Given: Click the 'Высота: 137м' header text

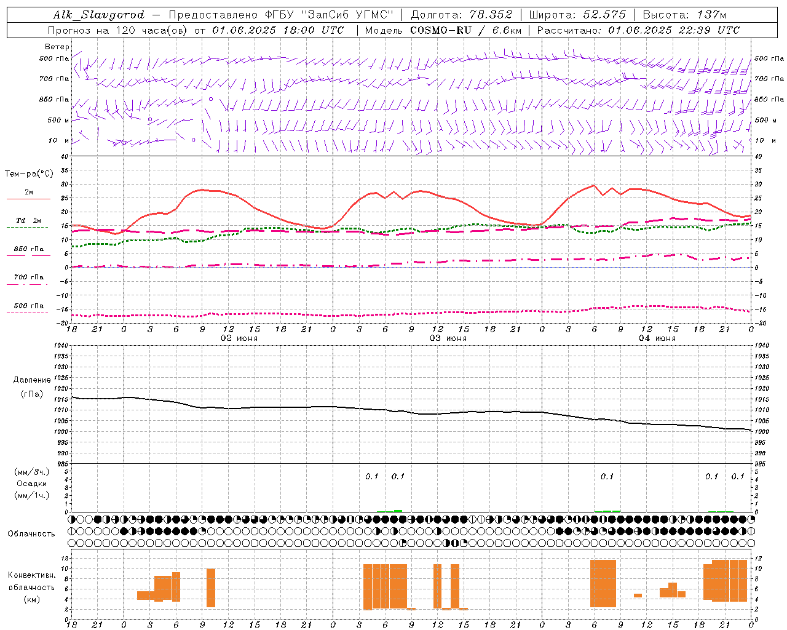Looking at the screenshot, I should click(684, 15).
